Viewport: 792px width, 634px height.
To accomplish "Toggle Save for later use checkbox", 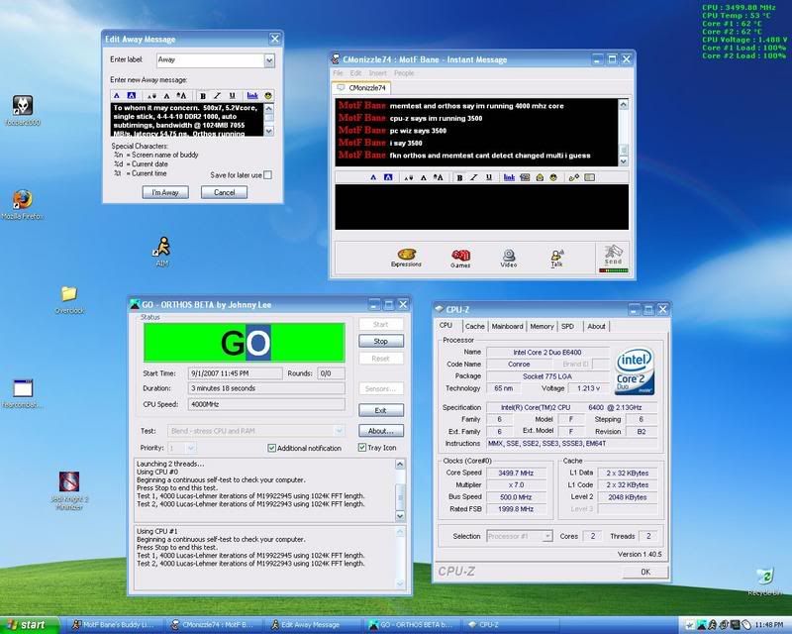I will pos(267,175).
